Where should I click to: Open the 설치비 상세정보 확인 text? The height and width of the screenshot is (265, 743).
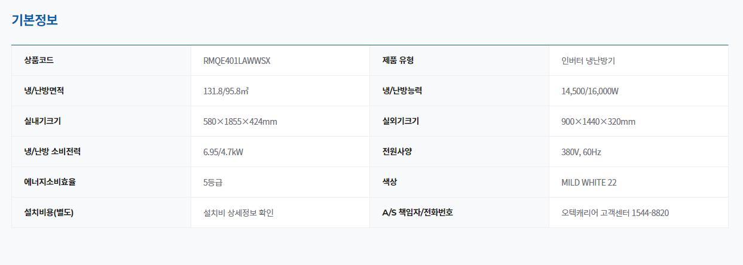[239, 213]
